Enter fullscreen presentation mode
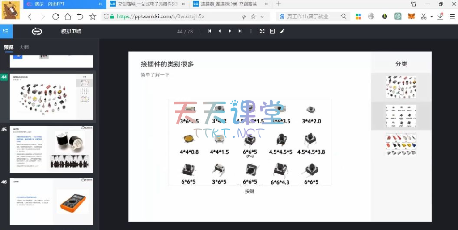 tap(262, 31)
